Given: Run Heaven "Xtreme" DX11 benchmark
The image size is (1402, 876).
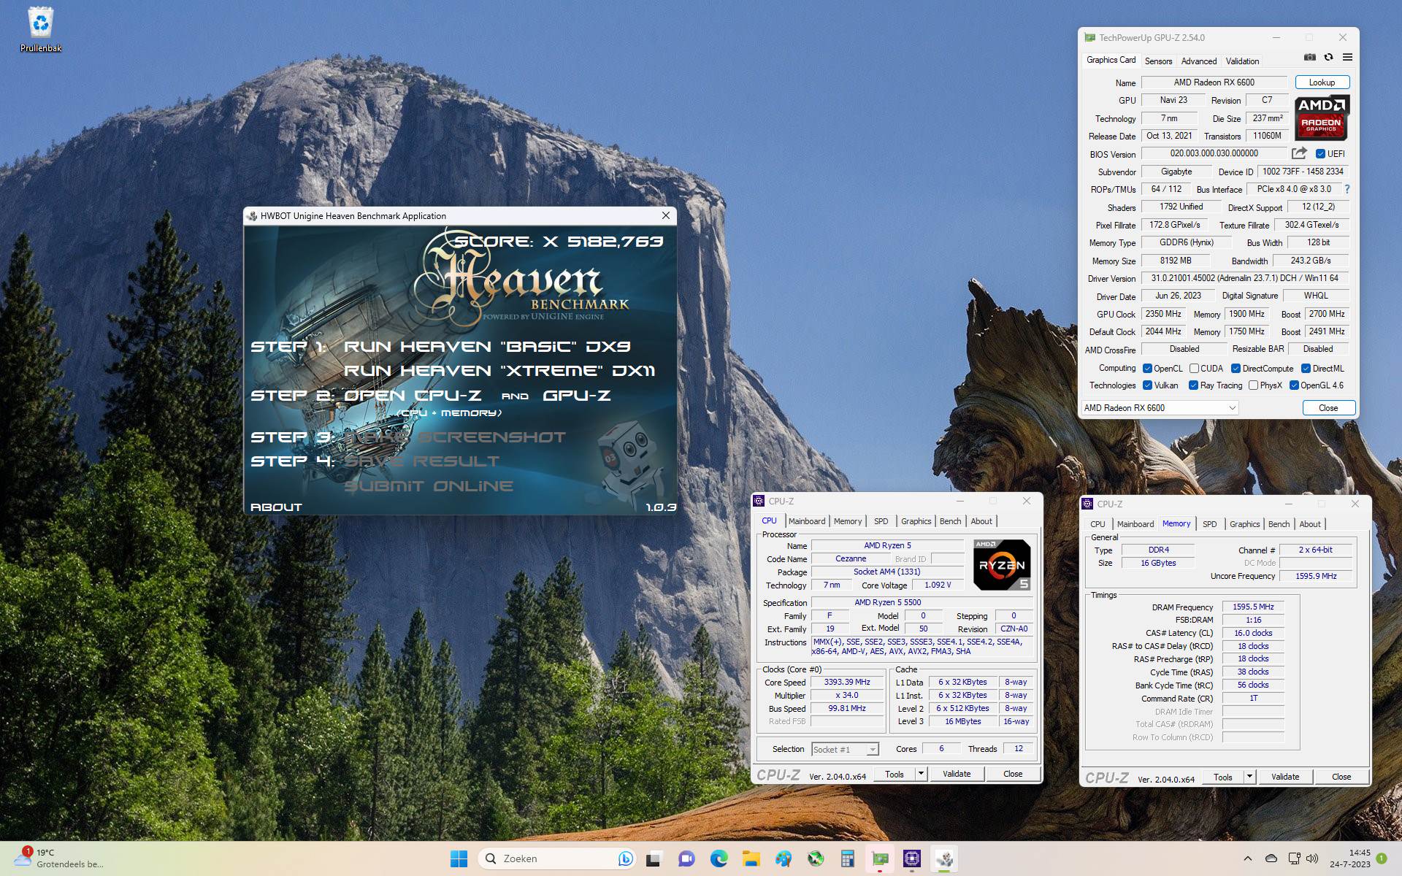Looking at the screenshot, I should (x=499, y=370).
